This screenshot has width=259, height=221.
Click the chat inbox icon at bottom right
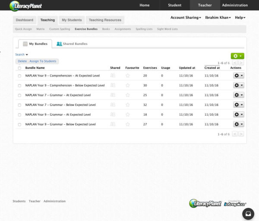point(248,213)
